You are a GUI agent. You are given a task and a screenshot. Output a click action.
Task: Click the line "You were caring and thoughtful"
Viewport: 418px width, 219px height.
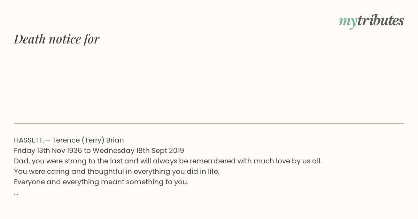pos(117,172)
